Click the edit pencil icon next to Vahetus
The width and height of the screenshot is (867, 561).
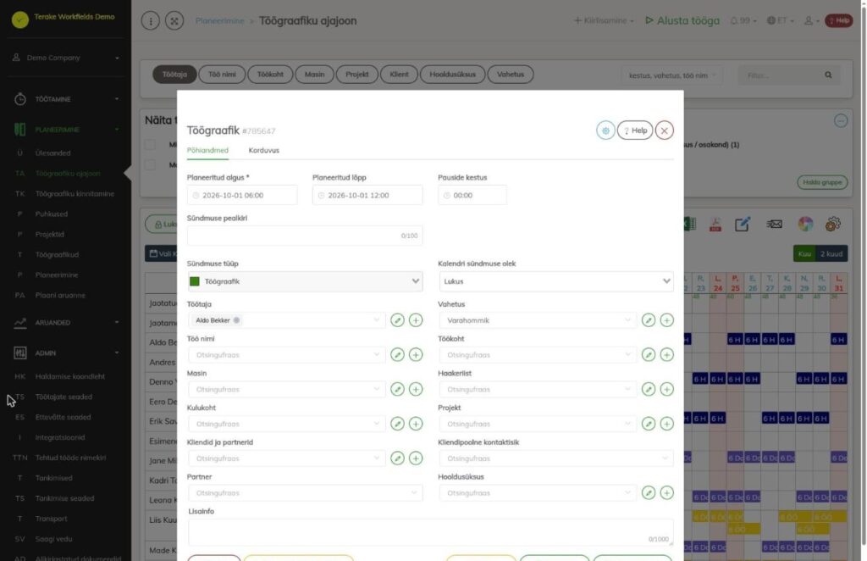[x=649, y=320]
